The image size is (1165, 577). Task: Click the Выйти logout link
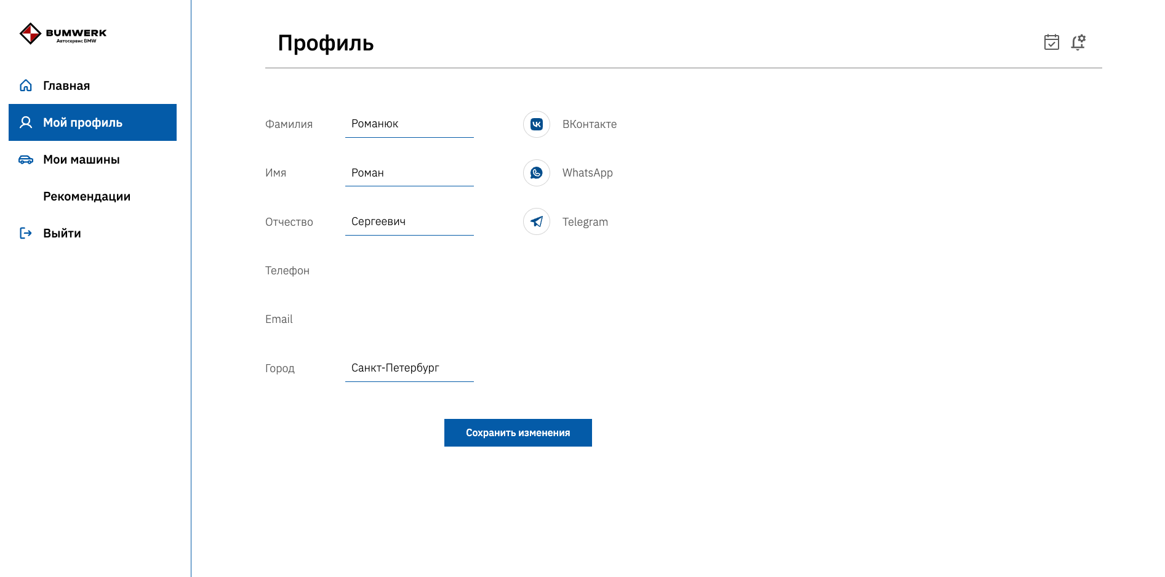(x=62, y=233)
